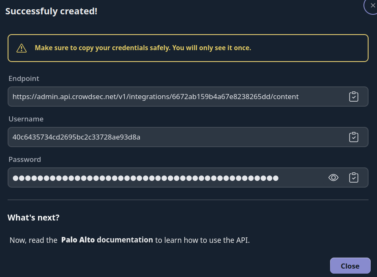Reveal the hidden password with the eye toggle
This screenshot has width=377, height=277.
pos(333,177)
